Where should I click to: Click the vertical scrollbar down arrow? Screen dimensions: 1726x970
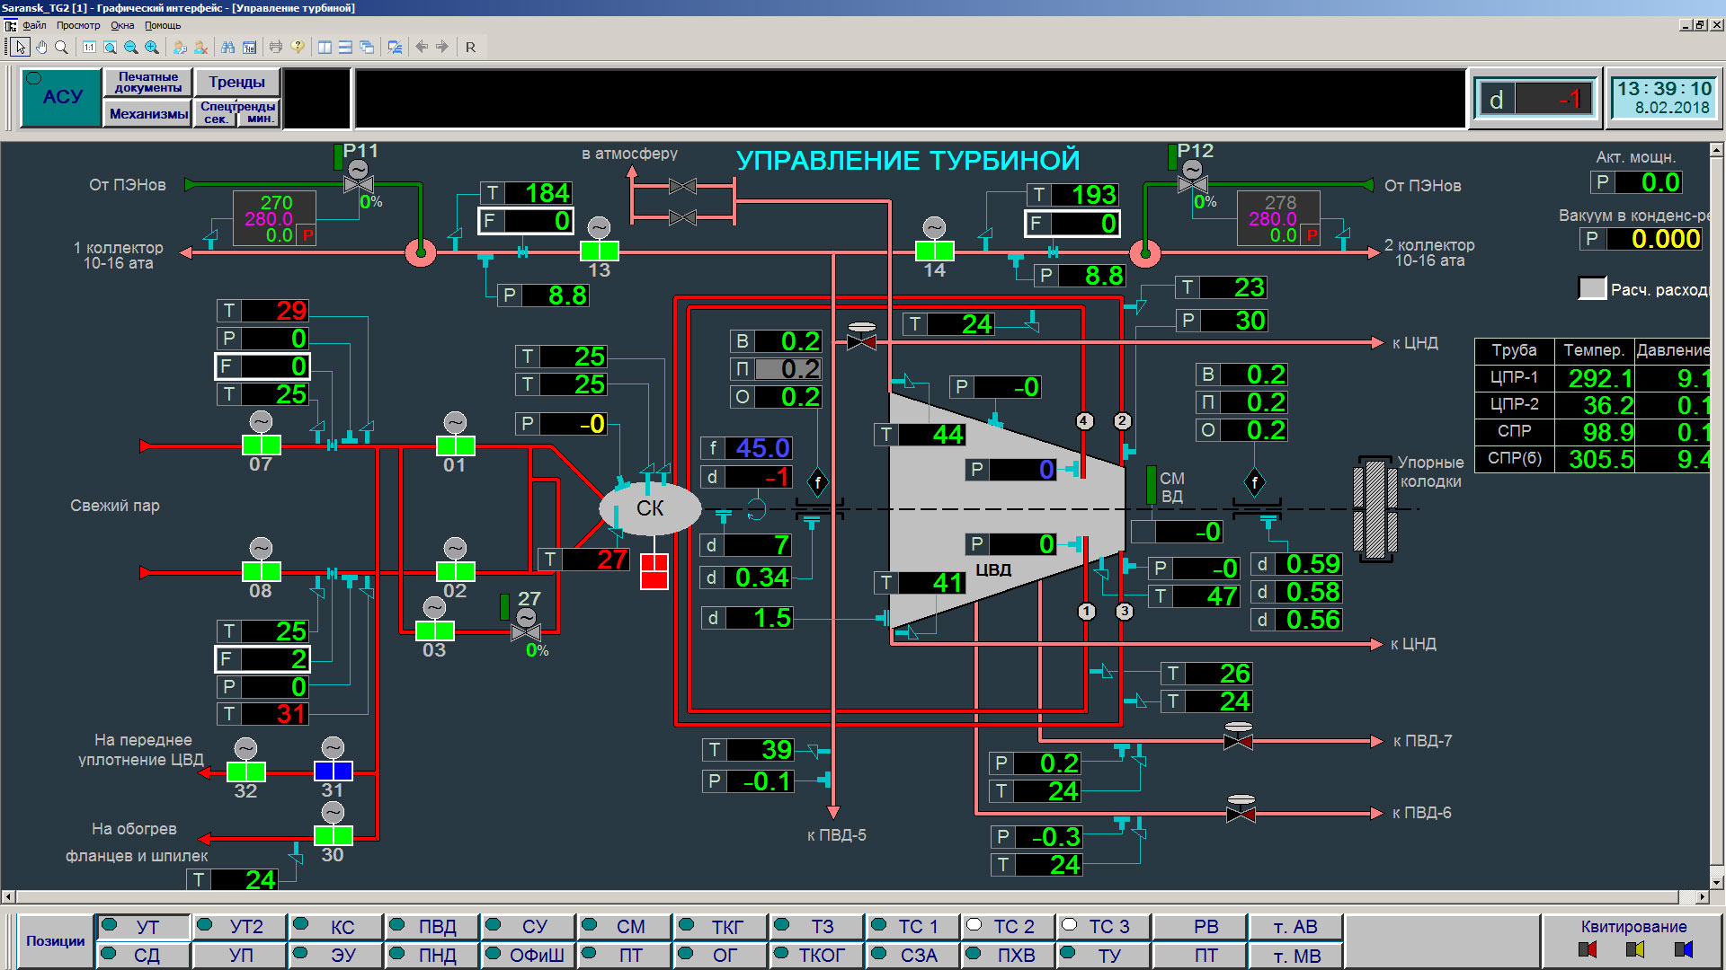pyautogui.click(x=1716, y=882)
